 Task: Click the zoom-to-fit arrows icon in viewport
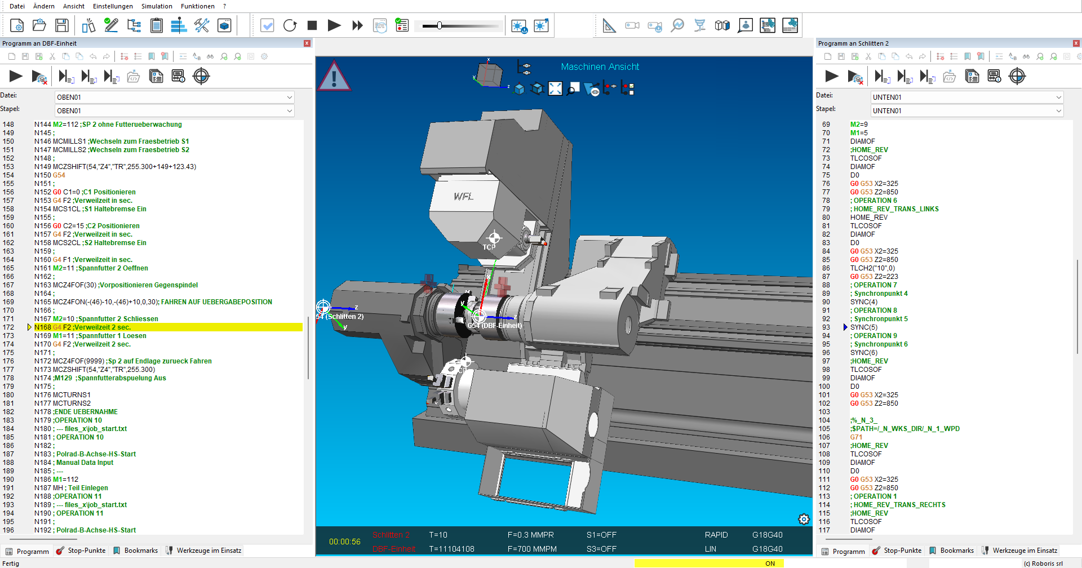[555, 88]
